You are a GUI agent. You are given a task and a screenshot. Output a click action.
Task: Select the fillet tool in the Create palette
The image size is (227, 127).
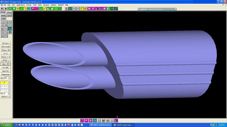point(10,25)
